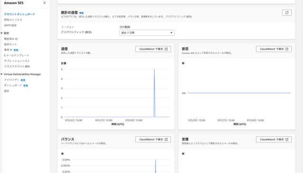Image resolution: width=303 pixels, height=173 pixels.
Task: Click the 送信 panel heading
Action: [64, 49]
